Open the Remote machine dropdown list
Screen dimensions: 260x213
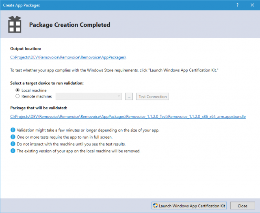click(x=89, y=96)
